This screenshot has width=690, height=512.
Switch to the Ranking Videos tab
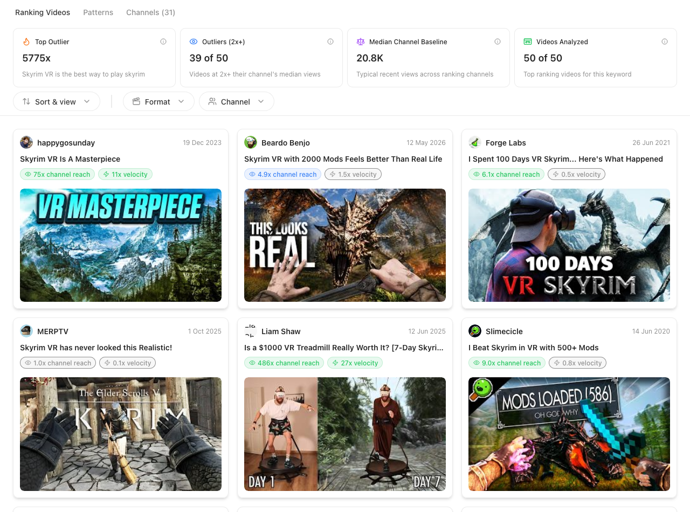point(43,12)
